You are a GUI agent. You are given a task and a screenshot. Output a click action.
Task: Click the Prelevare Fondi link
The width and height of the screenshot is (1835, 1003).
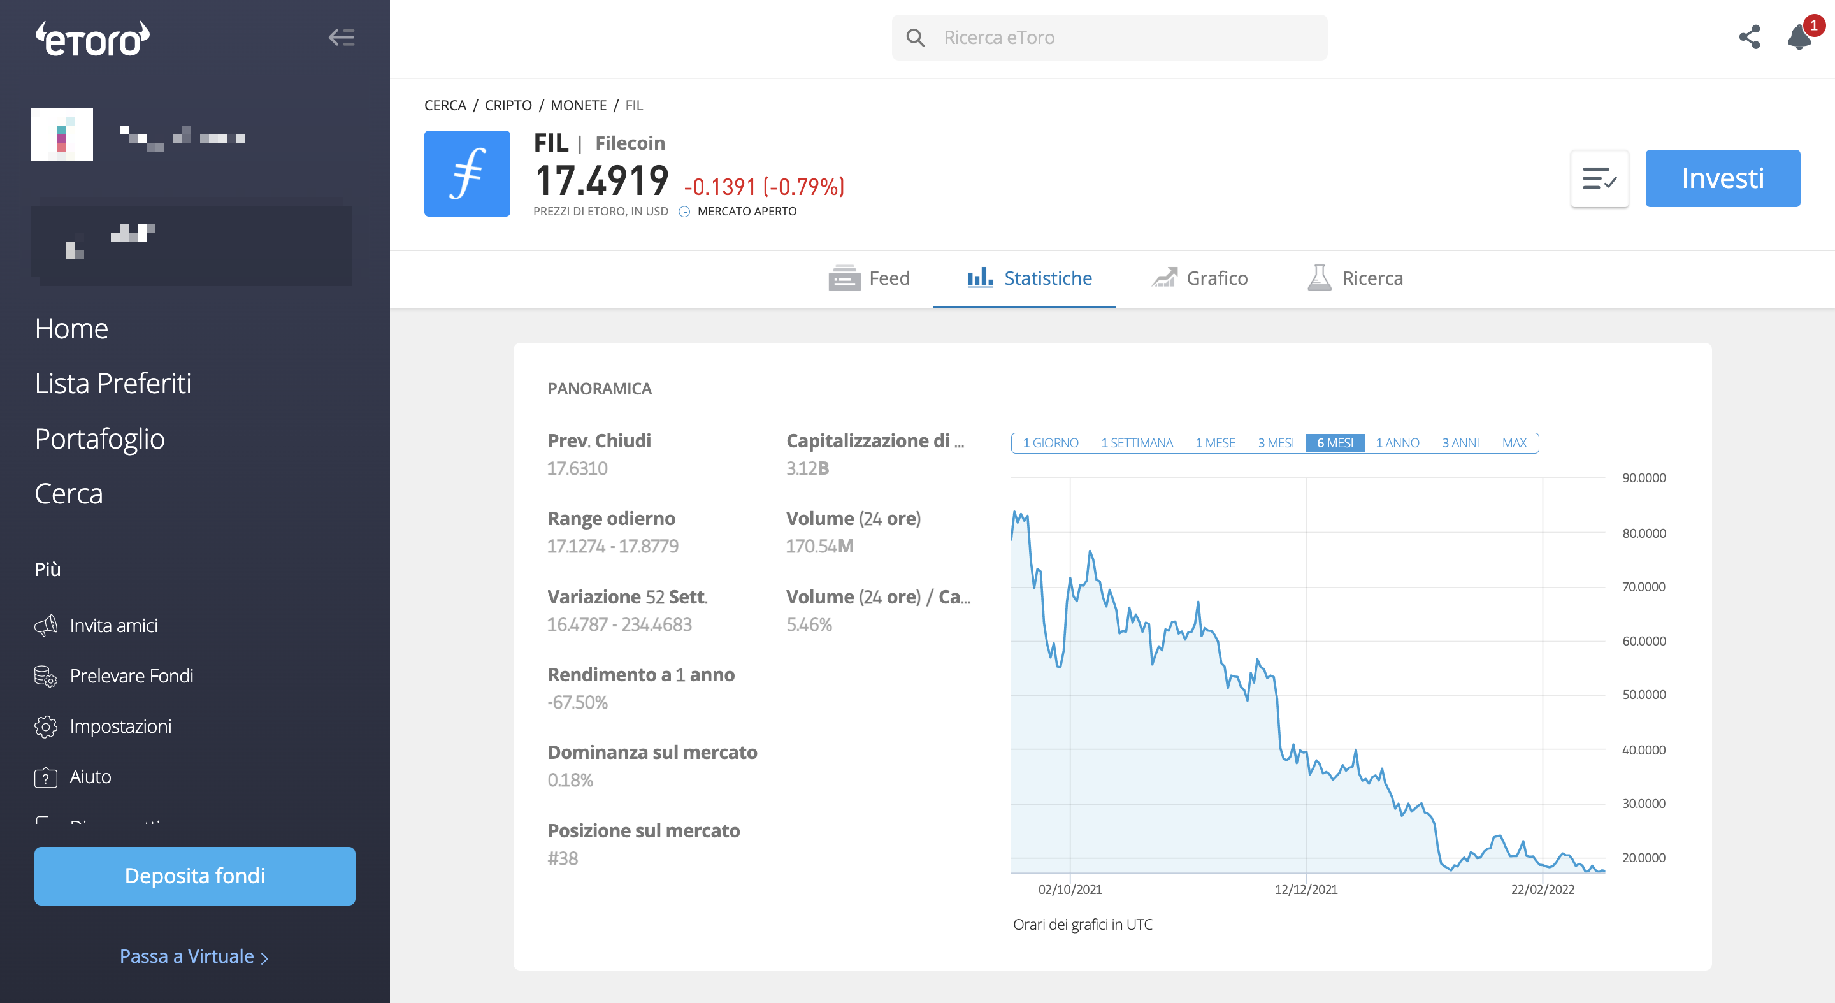point(132,676)
